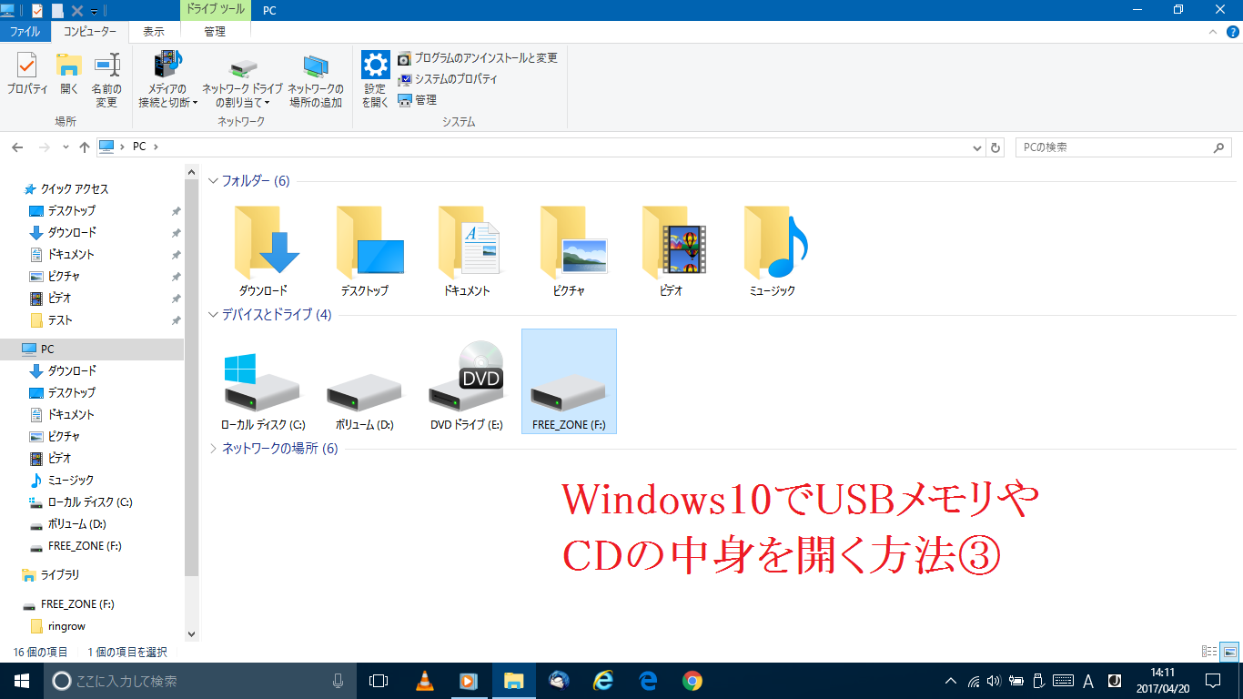Collapse the Folders (フォルダー) group
The image size is (1243, 699).
point(214,181)
